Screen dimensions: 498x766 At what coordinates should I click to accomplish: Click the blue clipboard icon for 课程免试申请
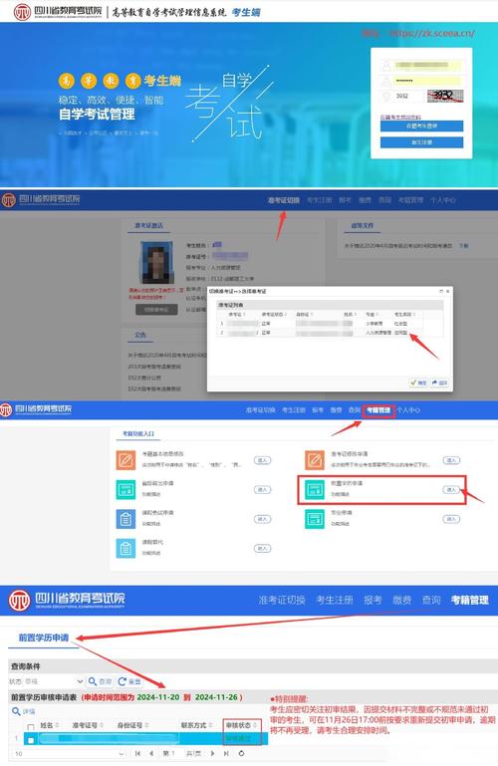[125, 519]
